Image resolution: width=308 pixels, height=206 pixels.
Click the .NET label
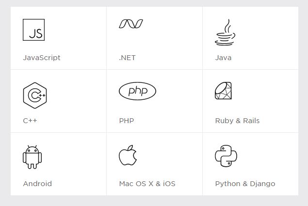[127, 58]
